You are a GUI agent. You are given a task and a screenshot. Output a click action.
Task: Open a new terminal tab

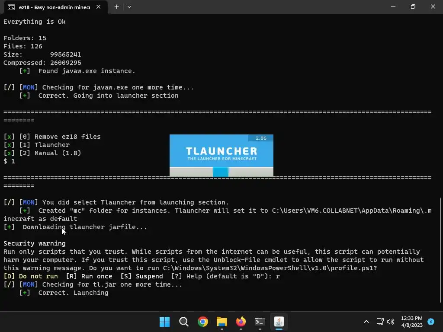coord(116,7)
